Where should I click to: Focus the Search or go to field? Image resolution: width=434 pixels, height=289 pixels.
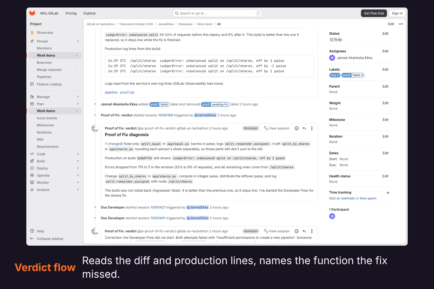[x=218, y=13]
